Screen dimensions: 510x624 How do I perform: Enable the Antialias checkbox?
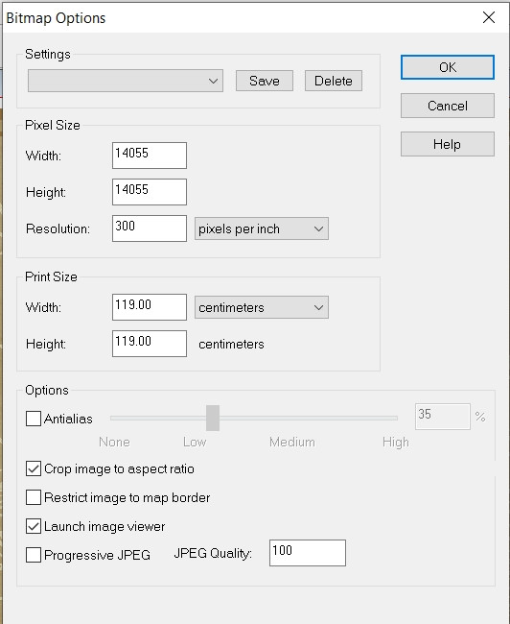click(34, 419)
